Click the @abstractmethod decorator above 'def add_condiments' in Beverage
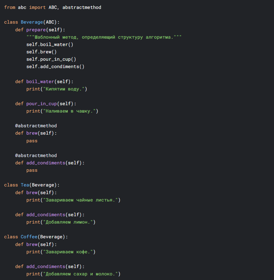This screenshot has height=280, width=274. point(36,155)
